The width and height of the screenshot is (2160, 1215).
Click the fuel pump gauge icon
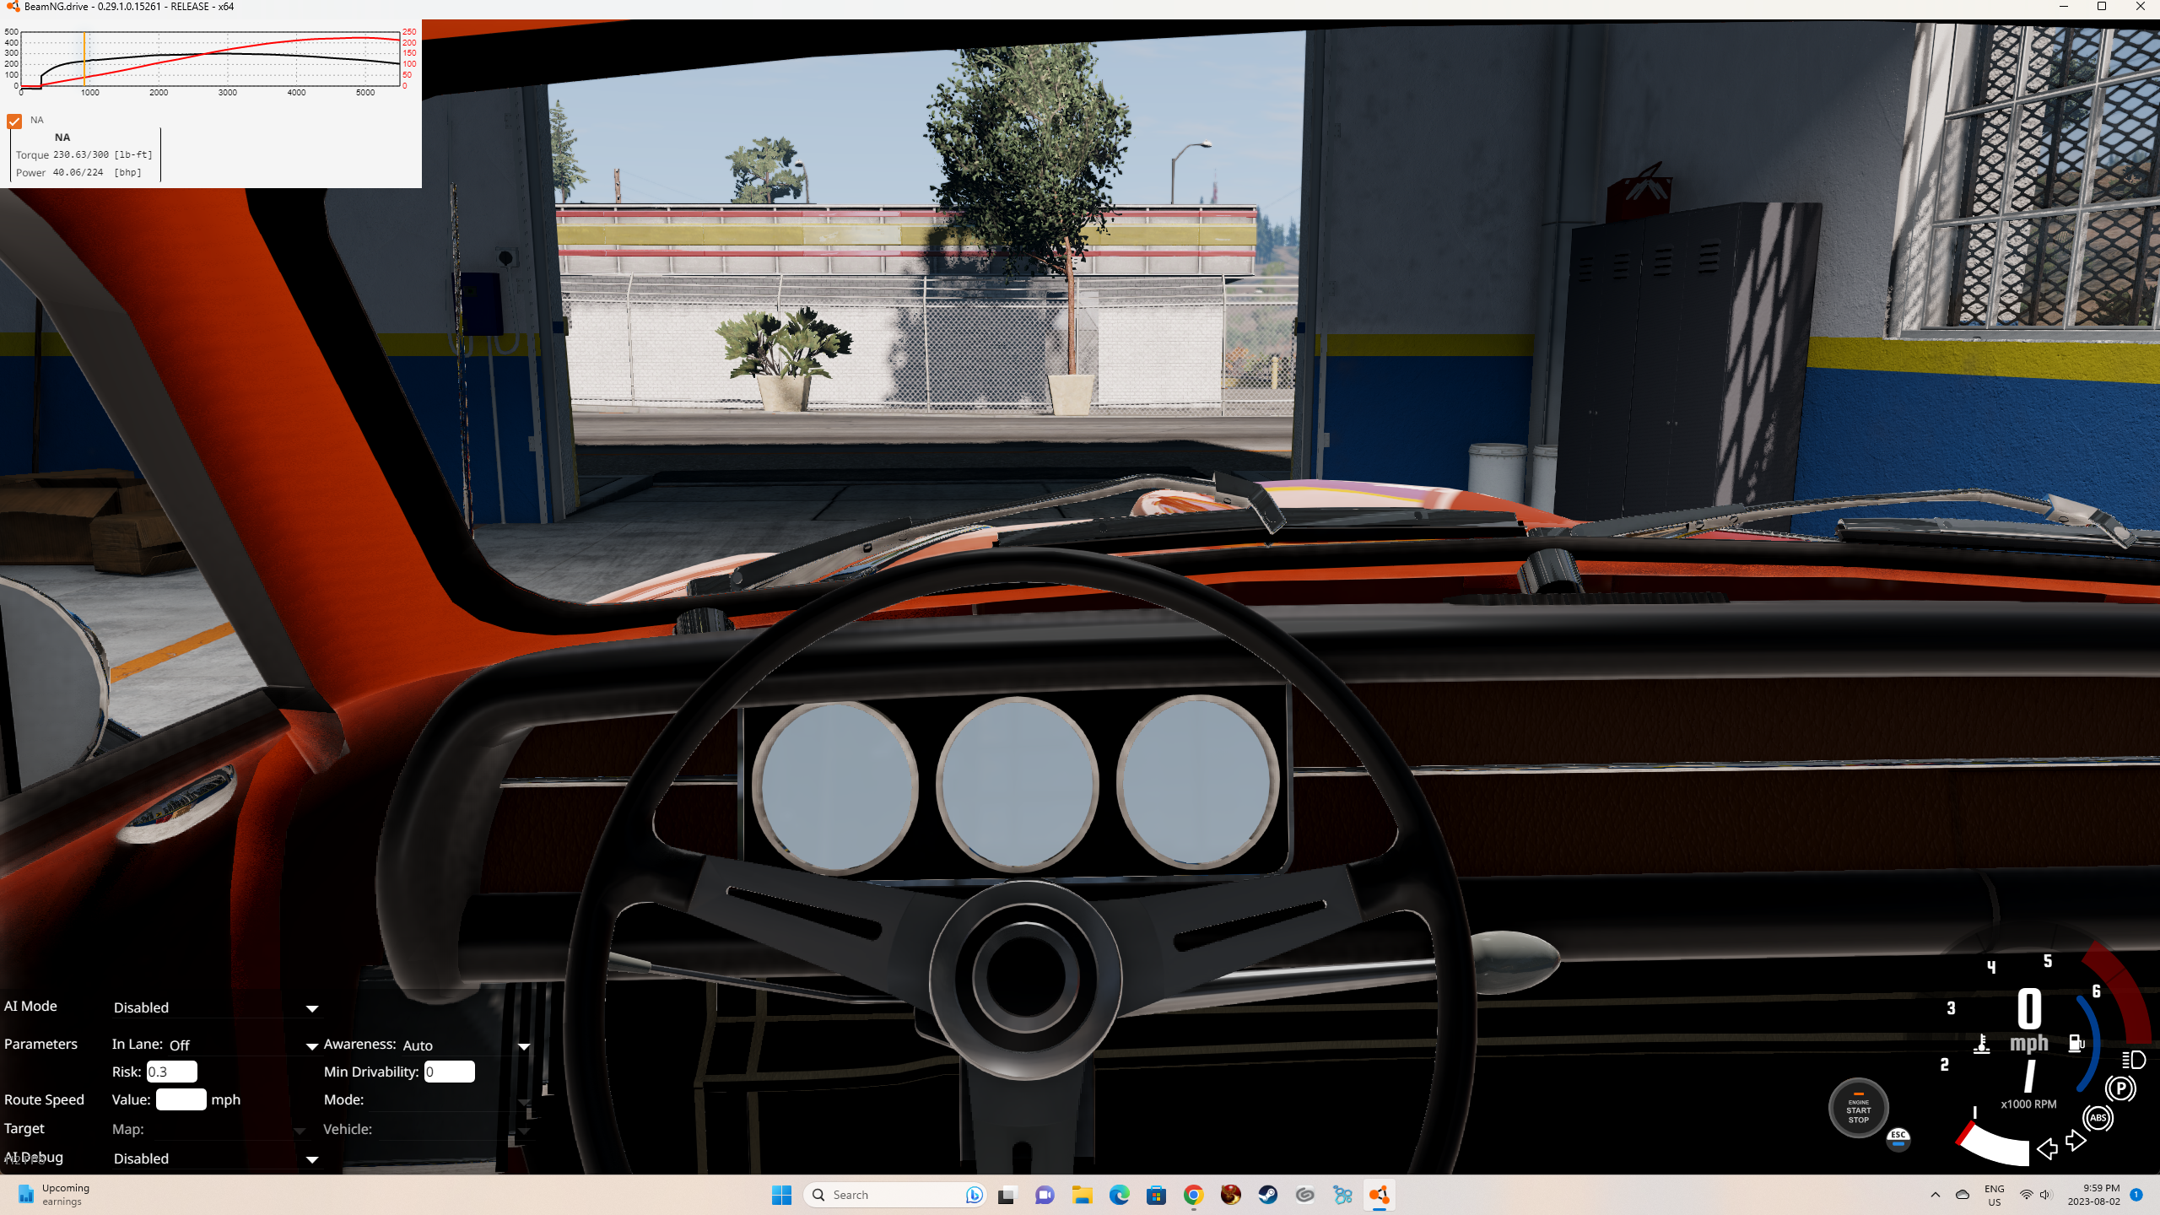pos(2076,1044)
